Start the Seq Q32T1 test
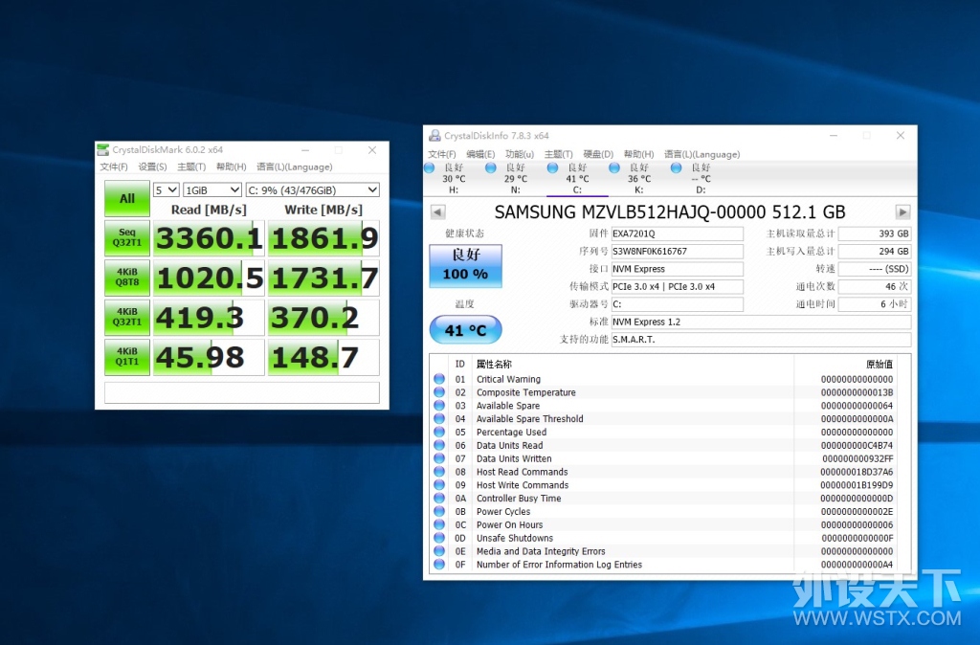Viewport: 980px width, 645px height. 127,237
